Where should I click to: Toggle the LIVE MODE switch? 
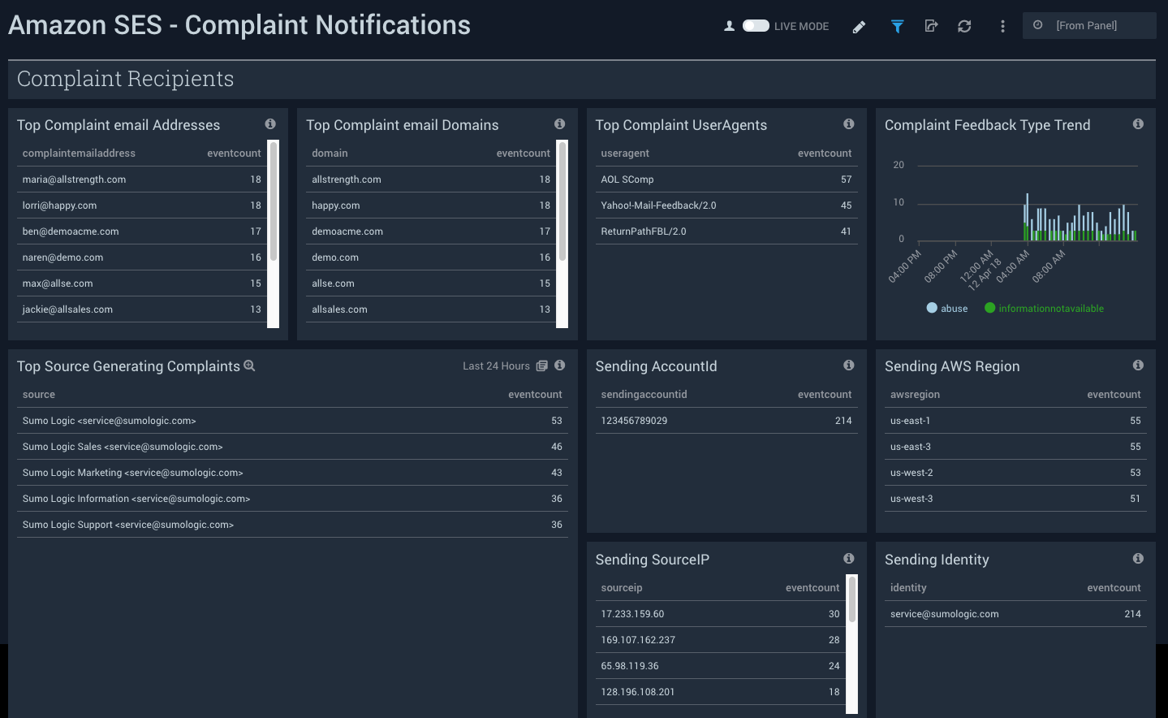[x=756, y=26]
